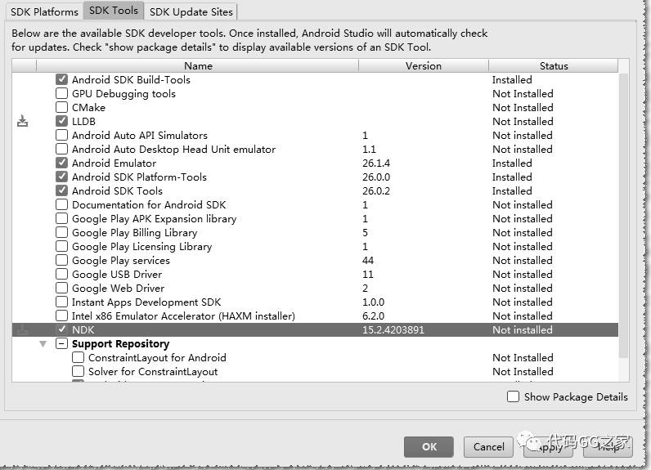Uncheck Android SDK Platform-Tools checkbox

[61, 177]
